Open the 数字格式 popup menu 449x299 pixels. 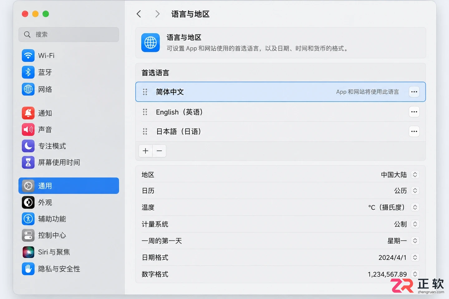tap(415, 274)
